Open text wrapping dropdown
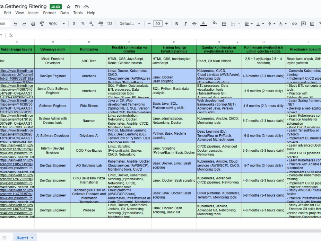321x241 pixels. click(271, 24)
